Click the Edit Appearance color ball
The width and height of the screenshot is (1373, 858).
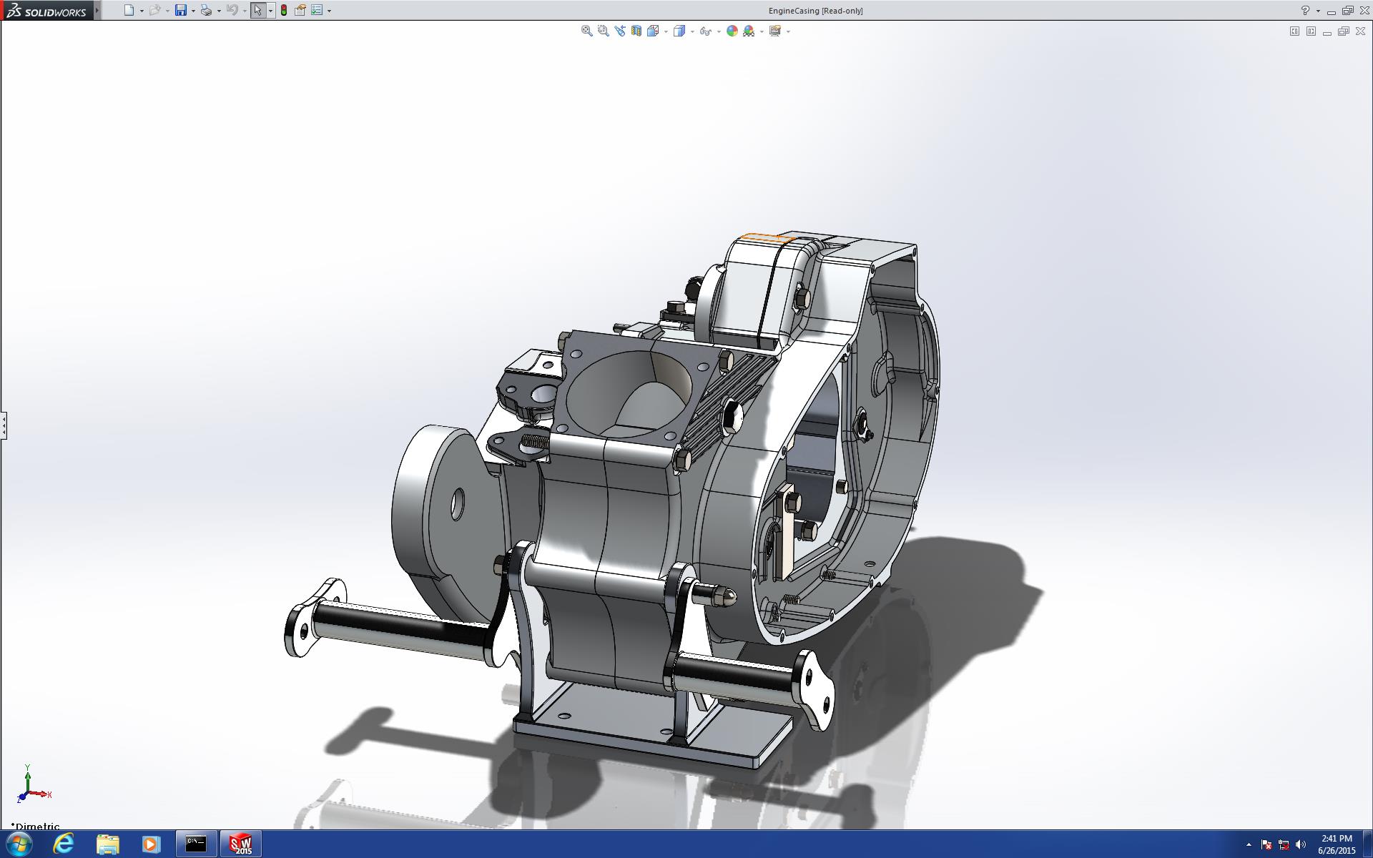(x=732, y=31)
